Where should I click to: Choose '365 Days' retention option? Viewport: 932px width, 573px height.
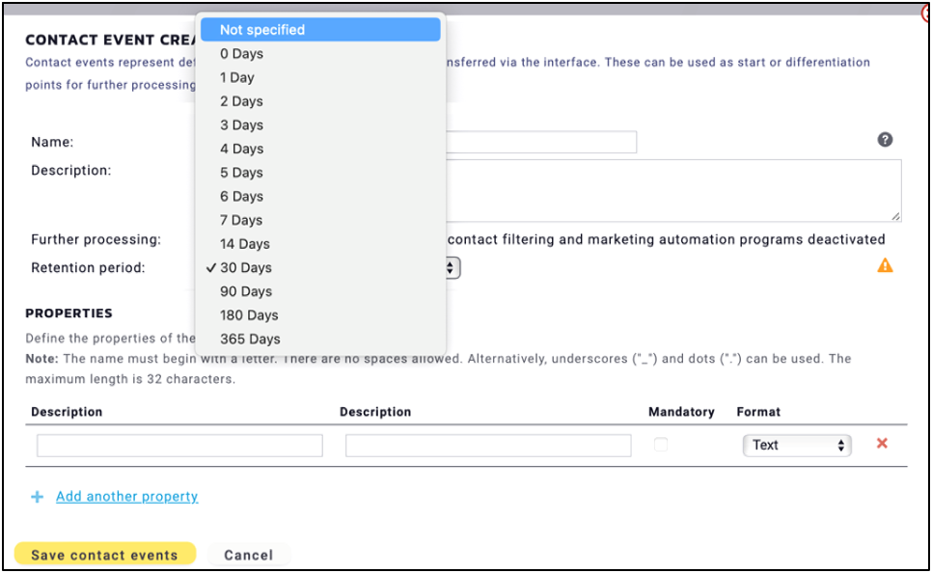(320, 339)
